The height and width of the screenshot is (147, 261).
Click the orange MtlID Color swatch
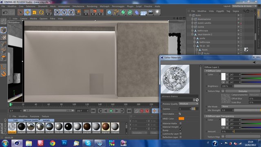coord(181,118)
